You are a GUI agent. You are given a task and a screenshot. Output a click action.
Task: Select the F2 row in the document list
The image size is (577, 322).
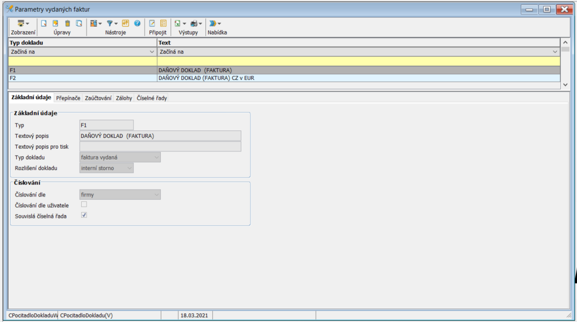81,78
